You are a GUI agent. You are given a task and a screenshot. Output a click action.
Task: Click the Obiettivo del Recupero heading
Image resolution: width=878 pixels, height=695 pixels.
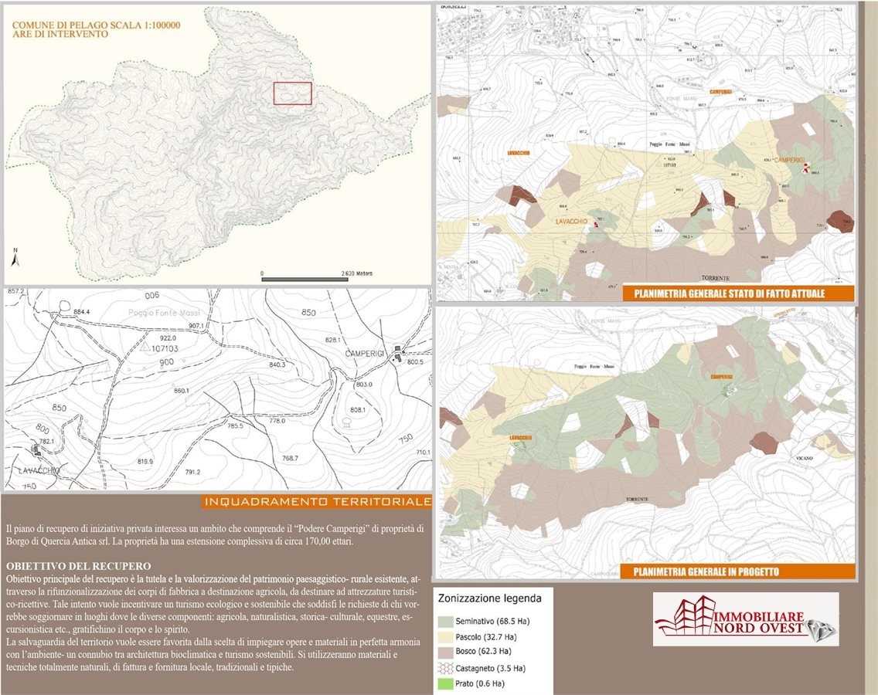(78, 566)
